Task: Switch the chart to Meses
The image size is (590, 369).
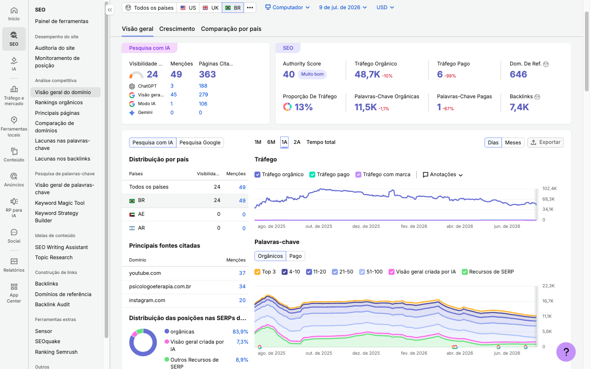Action: [513, 143]
